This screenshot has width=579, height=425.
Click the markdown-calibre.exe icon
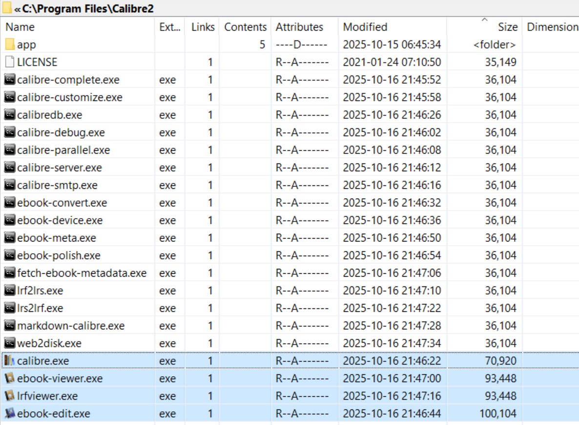(x=10, y=326)
